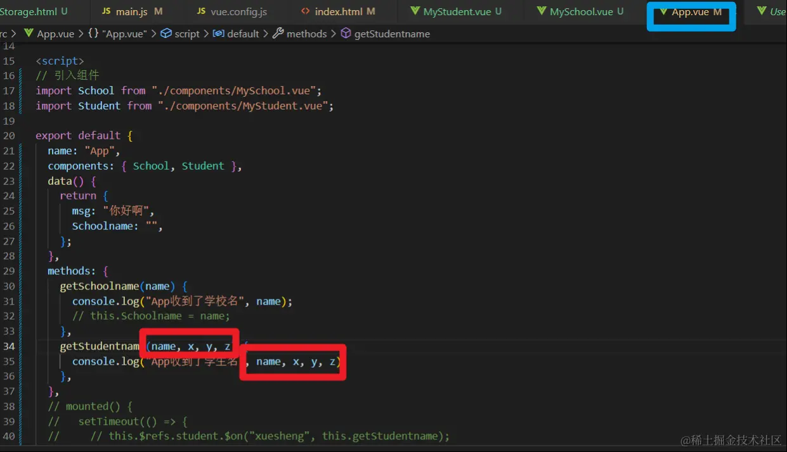Click the wrench icon before methods breadcrumb
The image size is (787, 452).
[278, 34]
